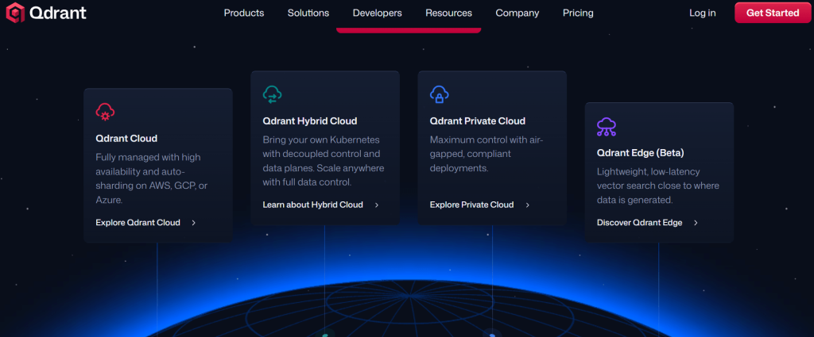
Task: Click the Log in link
Action: click(x=703, y=13)
